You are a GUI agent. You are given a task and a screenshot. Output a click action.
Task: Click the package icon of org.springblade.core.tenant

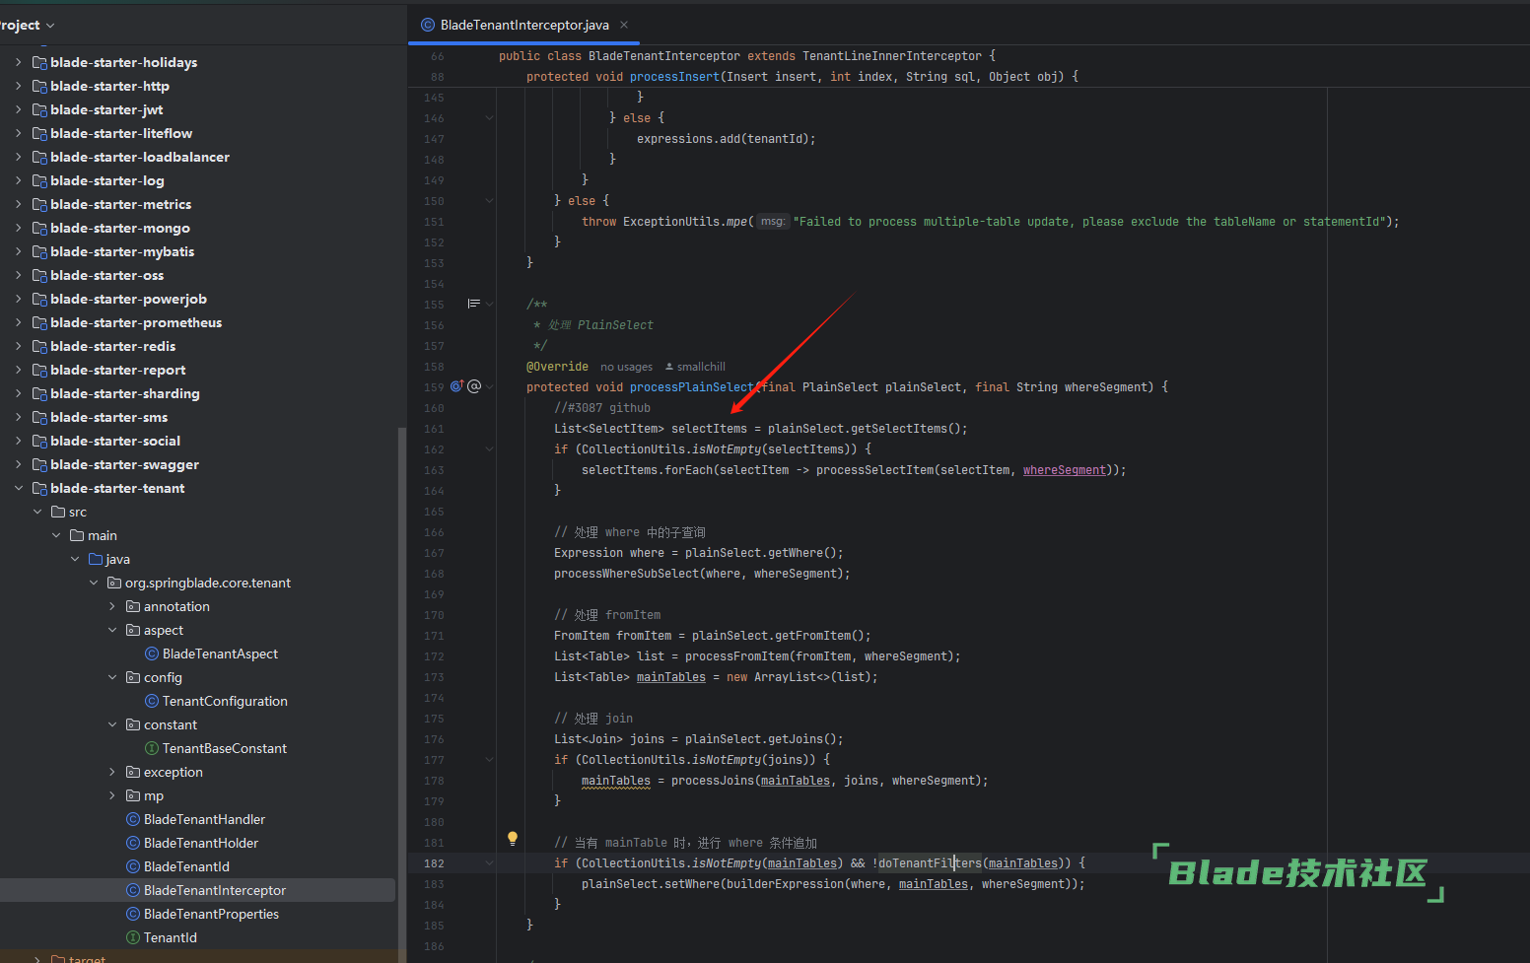[114, 583]
